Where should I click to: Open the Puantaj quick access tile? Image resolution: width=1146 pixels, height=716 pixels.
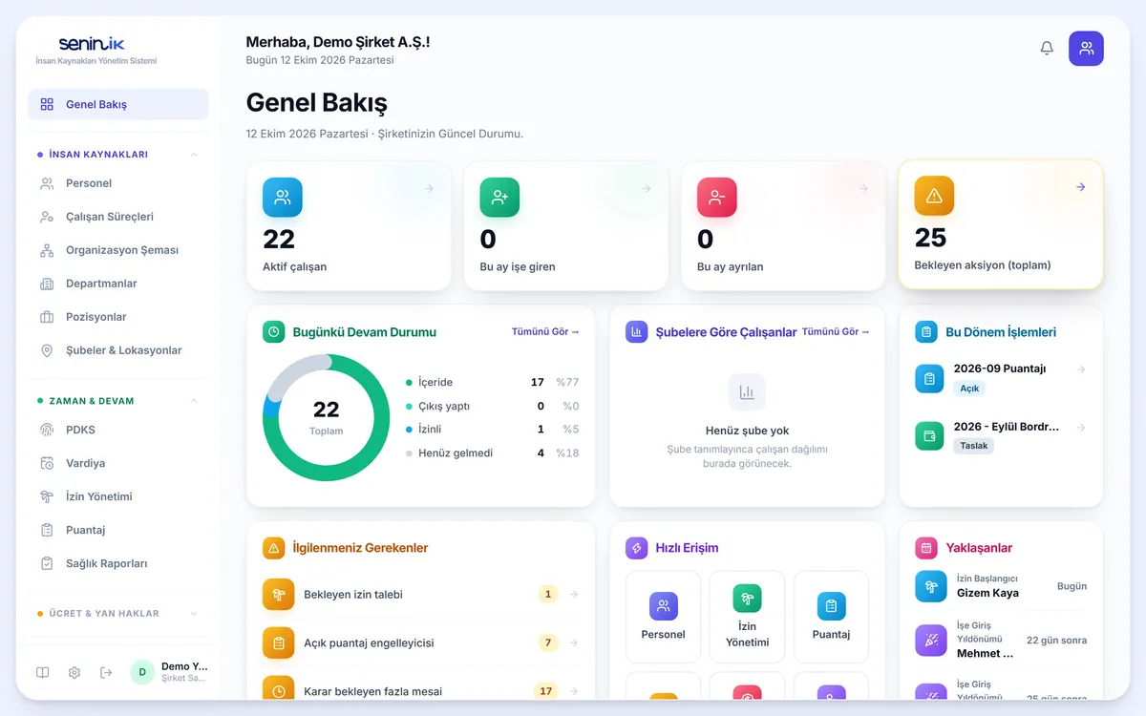(x=831, y=617)
